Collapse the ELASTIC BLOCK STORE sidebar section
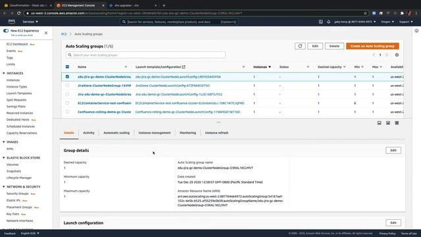 4,158
